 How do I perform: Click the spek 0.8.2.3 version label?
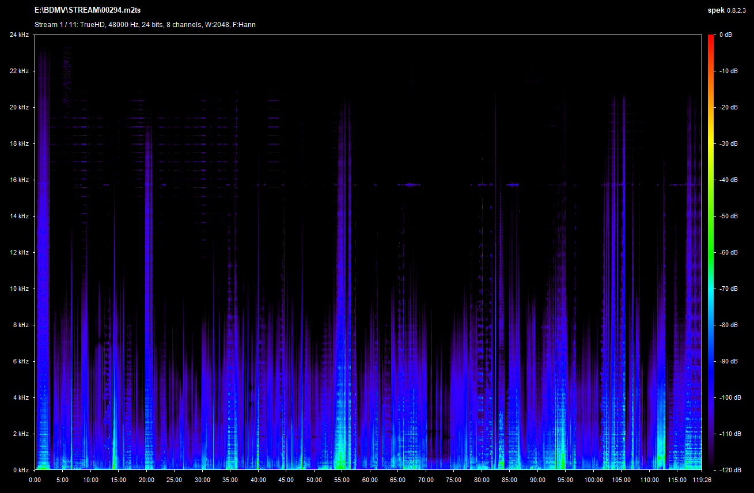click(x=728, y=10)
